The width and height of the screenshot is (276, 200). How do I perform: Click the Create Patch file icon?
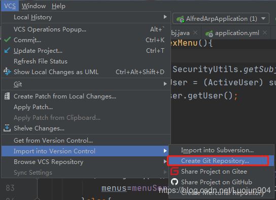click(7, 96)
